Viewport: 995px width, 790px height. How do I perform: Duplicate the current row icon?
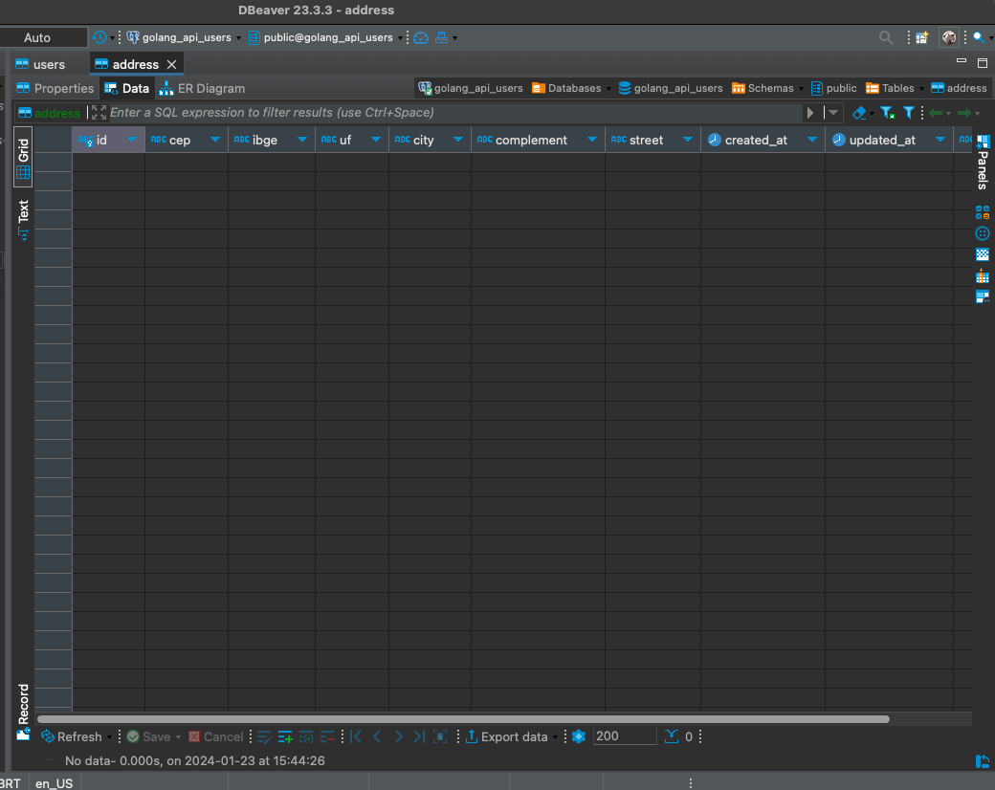click(306, 736)
